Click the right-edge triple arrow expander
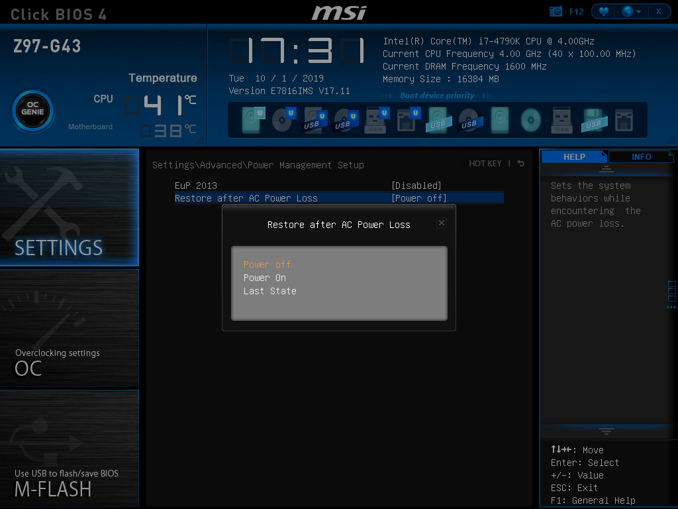 tap(671, 308)
